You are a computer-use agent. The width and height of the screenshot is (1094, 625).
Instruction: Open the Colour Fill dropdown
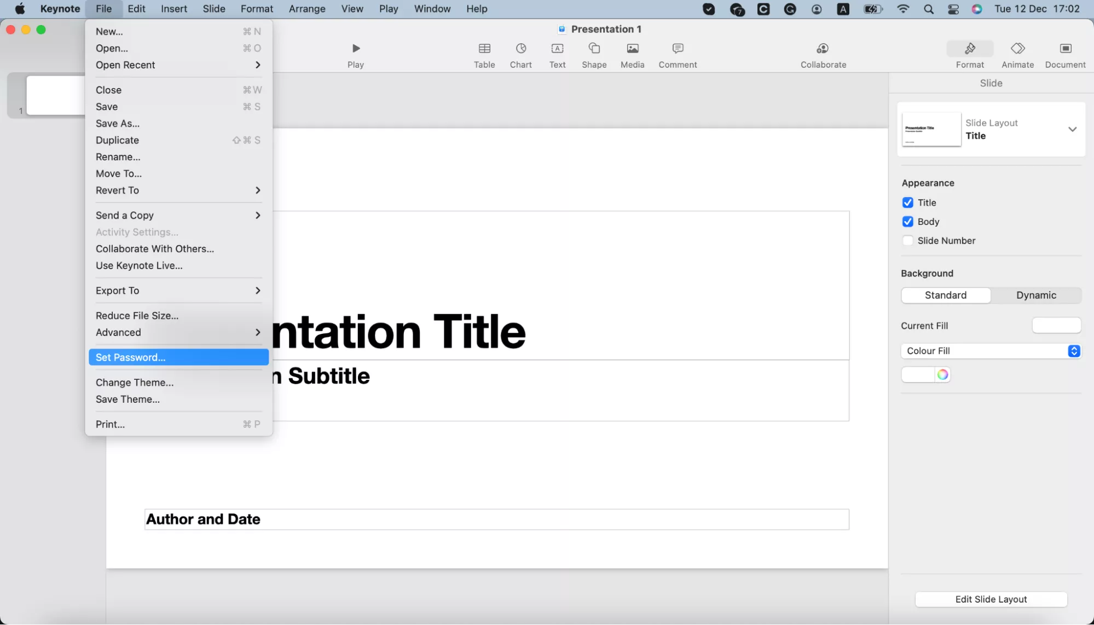pos(991,351)
